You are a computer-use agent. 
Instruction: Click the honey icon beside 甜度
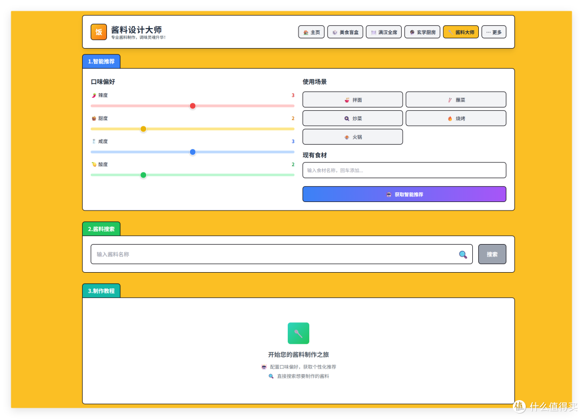coord(94,119)
